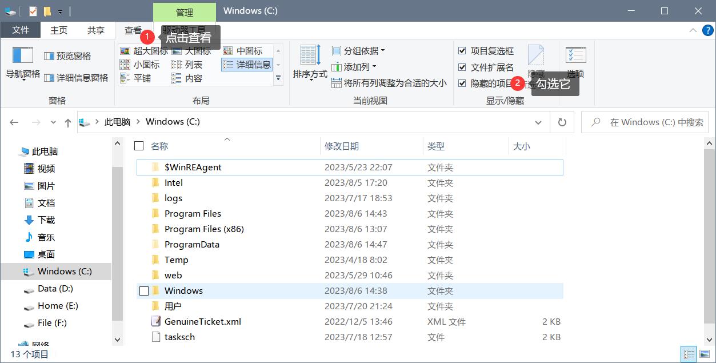Open the File (文件) menu tab
The image size is (716, 363).
pyautogui.click(x=21, y=30)
